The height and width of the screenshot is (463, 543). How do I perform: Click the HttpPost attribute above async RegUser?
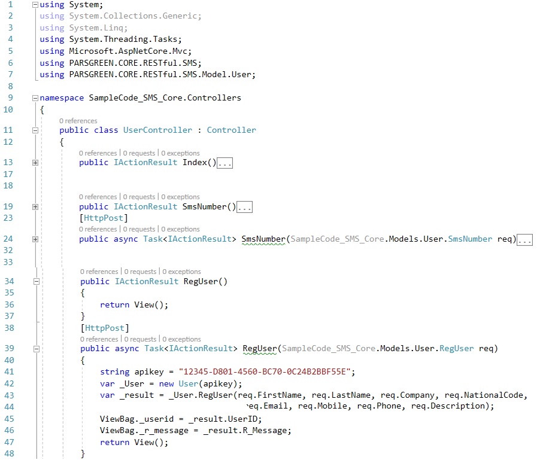[x=105, y=328]
